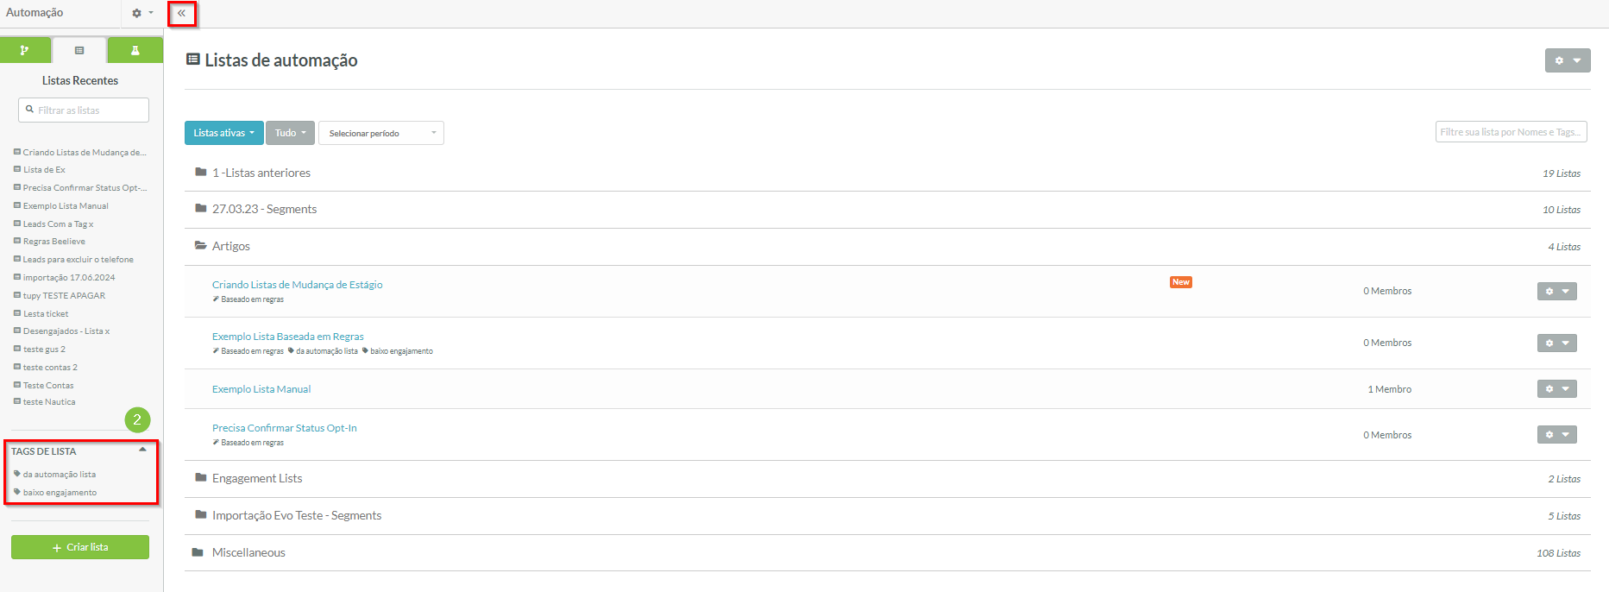Select the lists tab in sidebar
The image size is (1609, 592).
[x=79, y=50]
